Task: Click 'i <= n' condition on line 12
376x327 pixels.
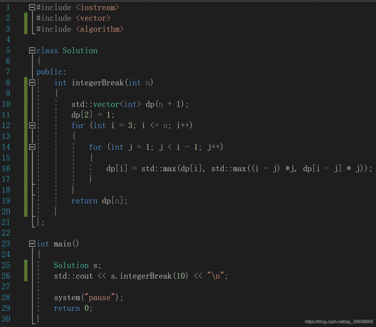Action: 155,126
